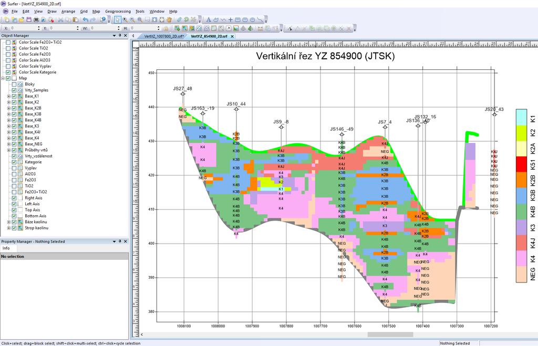
Task: Pin the Property Manager panel
Action: (x=120, y=242)
